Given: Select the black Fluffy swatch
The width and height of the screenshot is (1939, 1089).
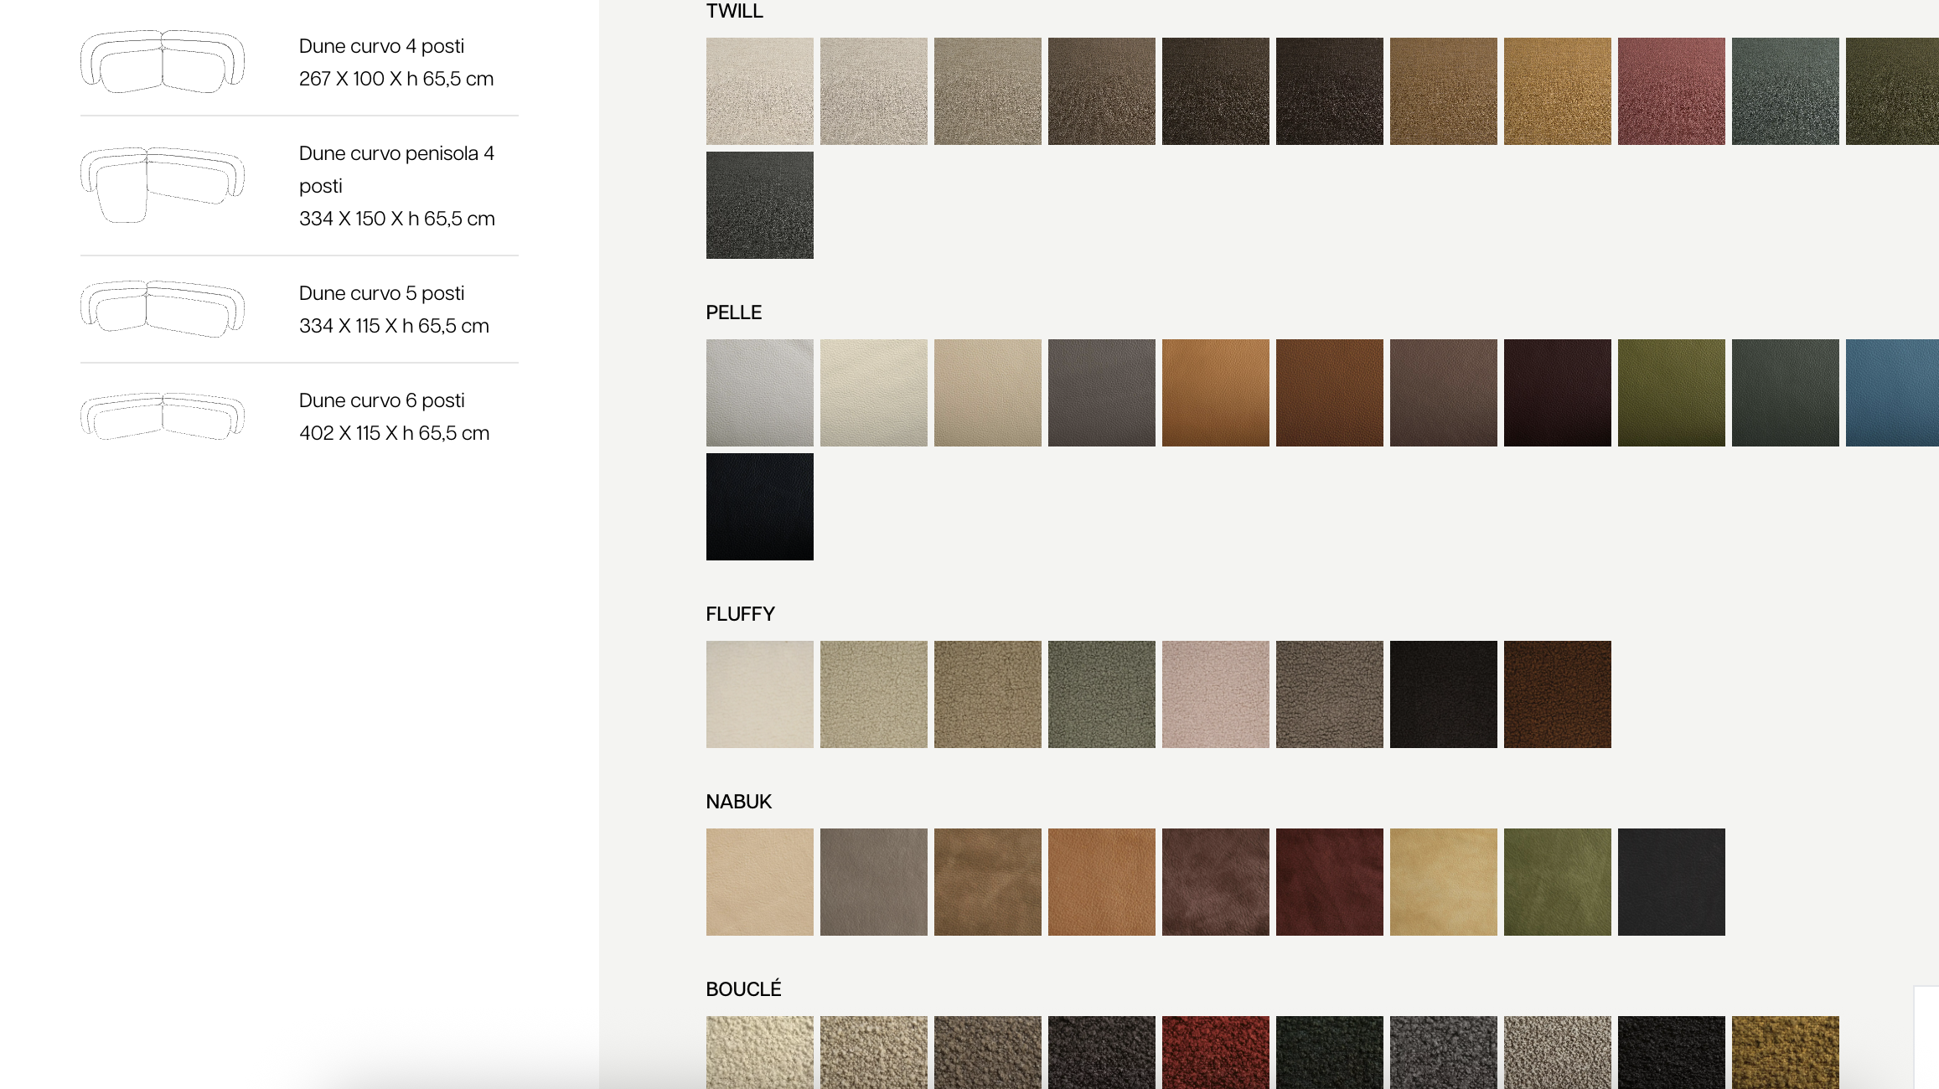Looking at the screenshot, I should tap(1444, 694).
